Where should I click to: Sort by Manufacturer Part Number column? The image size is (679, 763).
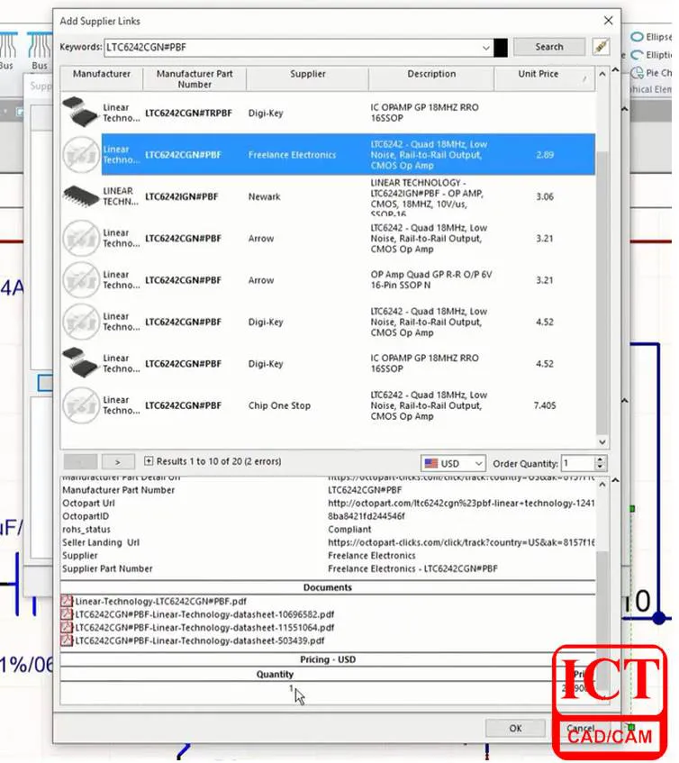point(195,79)
